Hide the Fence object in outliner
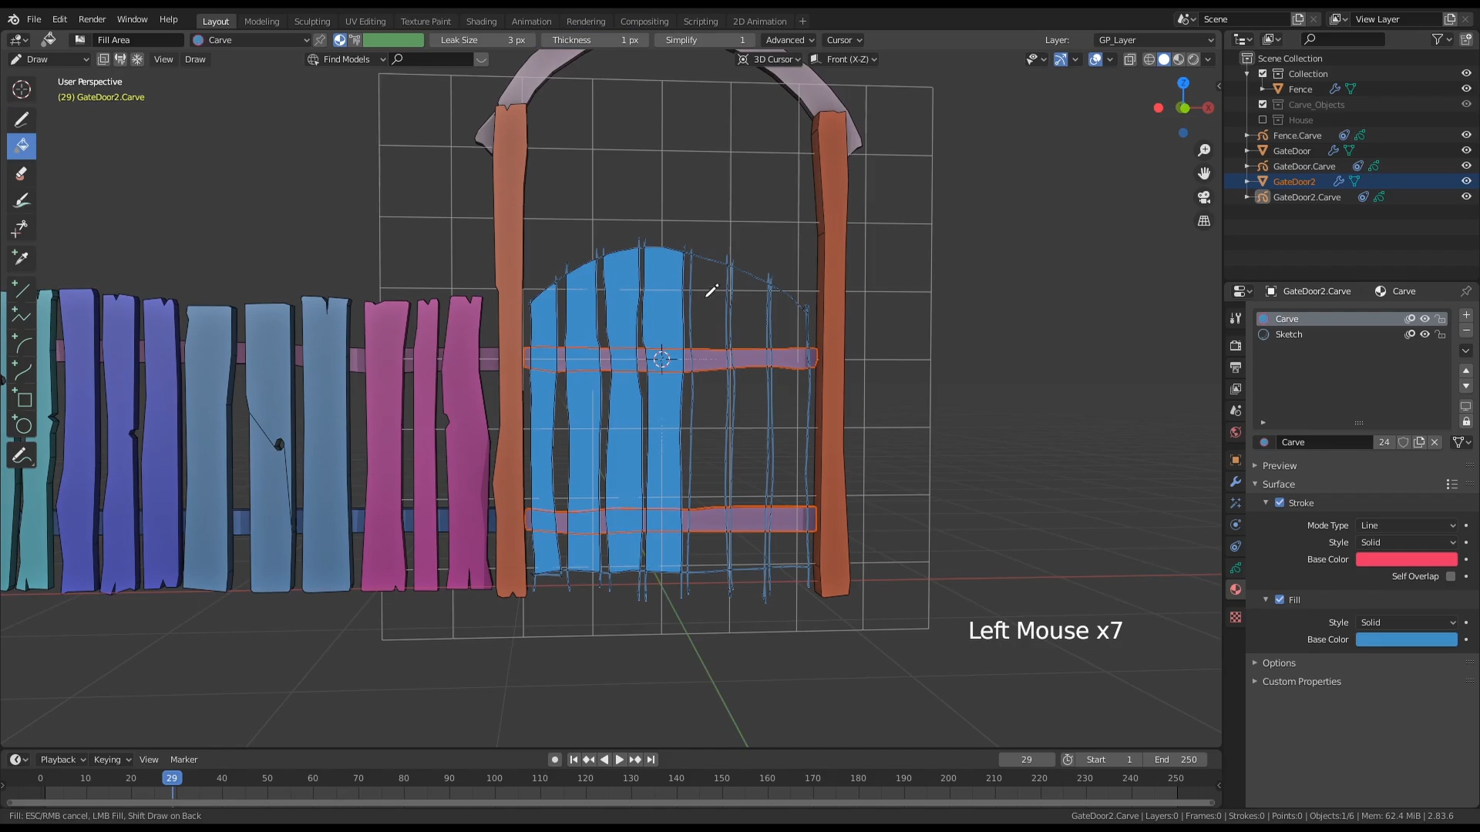This screenshot has height=832, width=1480. pyautogui.click(x=1466, y=89)
